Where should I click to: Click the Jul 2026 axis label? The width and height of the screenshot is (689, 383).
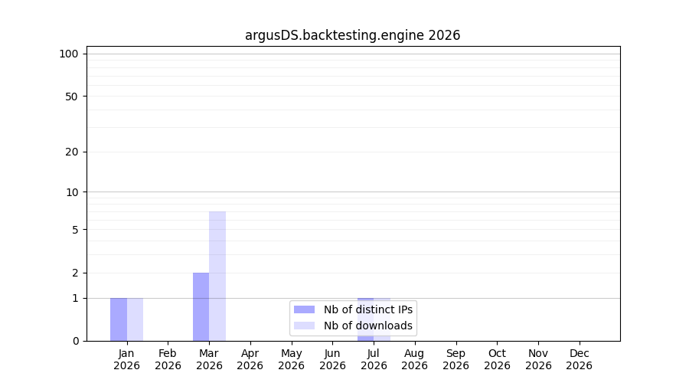[x=374, y=359]
